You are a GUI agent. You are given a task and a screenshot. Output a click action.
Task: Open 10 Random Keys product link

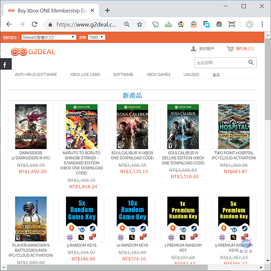(x=132, y=245)
